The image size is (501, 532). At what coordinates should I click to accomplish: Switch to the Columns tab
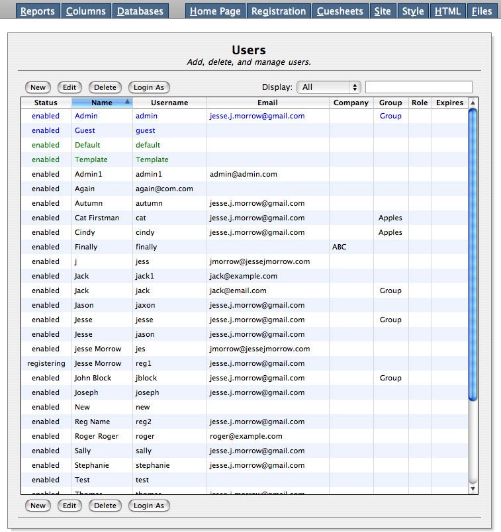coord(86,11)
